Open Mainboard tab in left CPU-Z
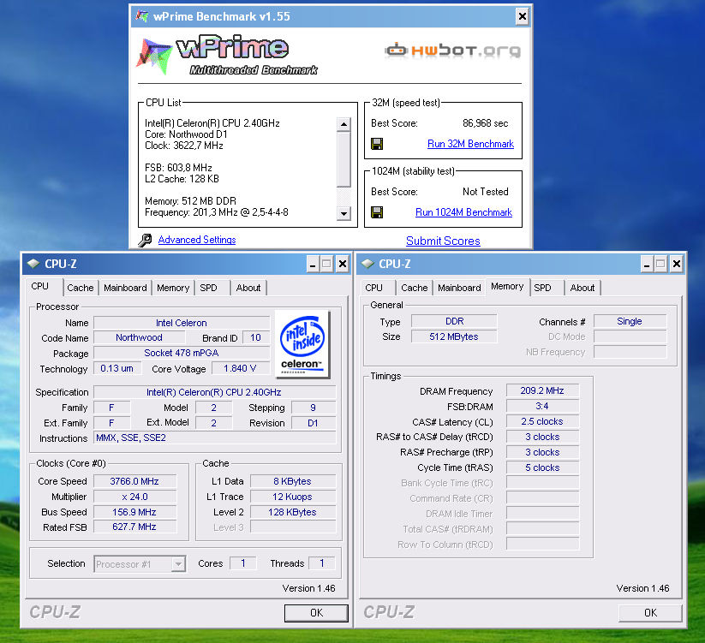Viewport: 705px width, 643px height. click(x=125, y=288)
